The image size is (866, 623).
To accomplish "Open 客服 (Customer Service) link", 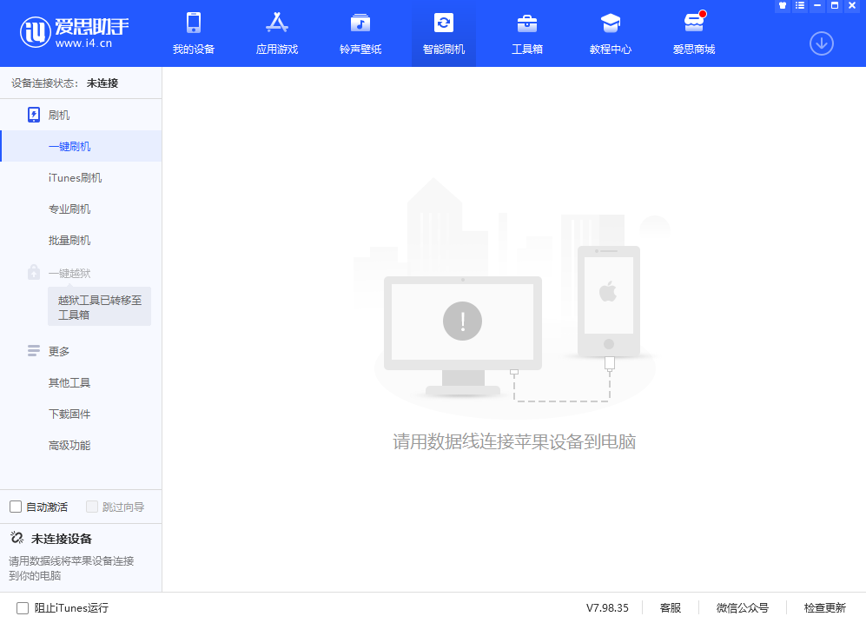I will [669, 607].
